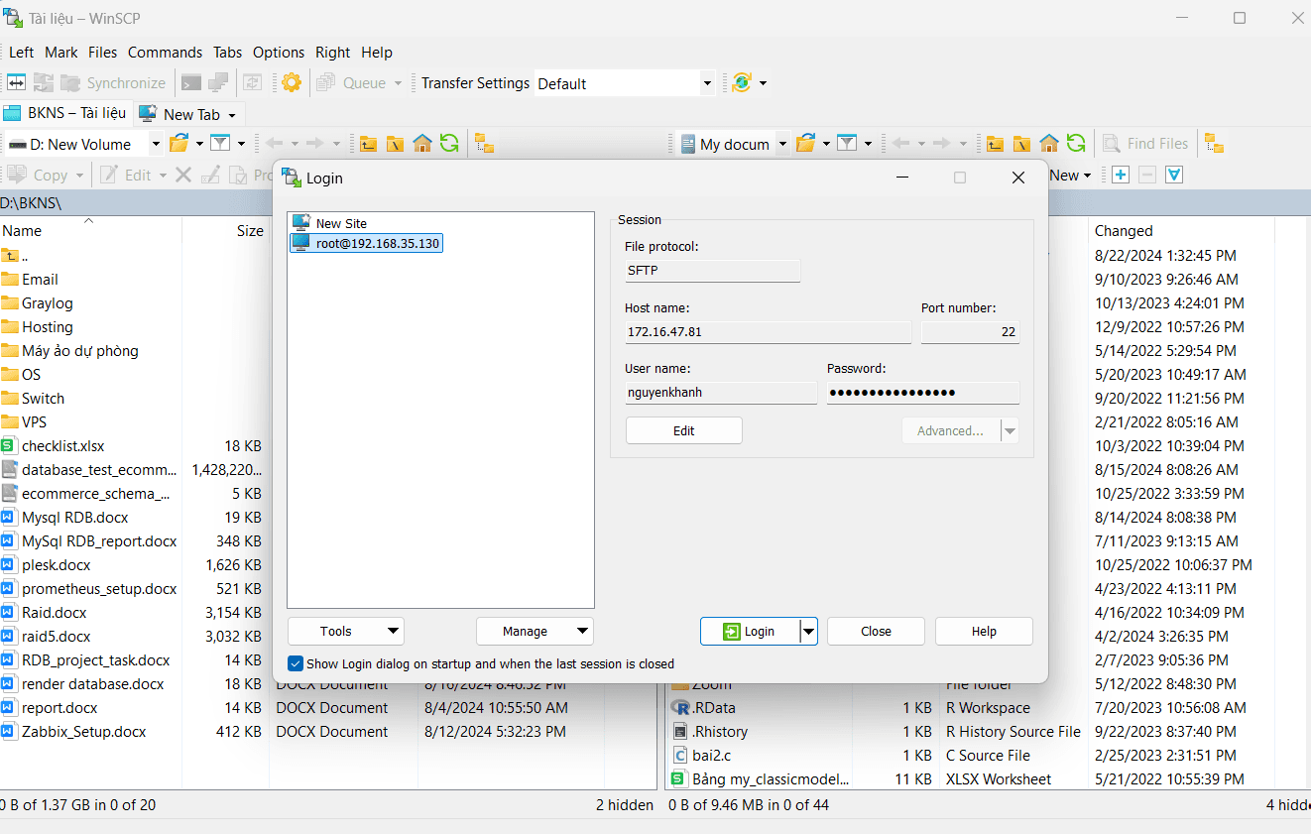Open the filter funnel icon on left panel
Viewport: 1311px width, 834px height.
[x=219, y=143]
